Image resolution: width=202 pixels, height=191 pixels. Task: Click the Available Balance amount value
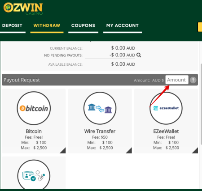tap(123, 64)
